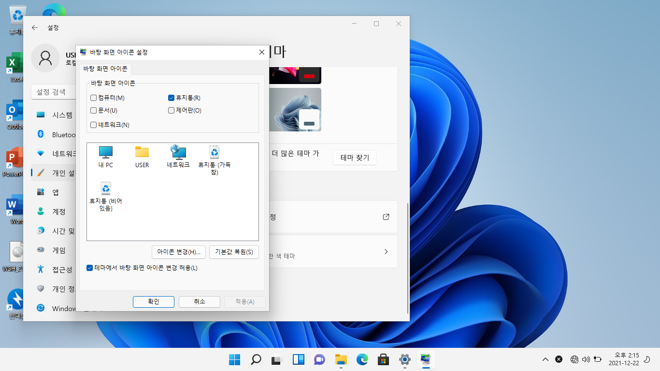
Task: Open Task View from the taskbar
Action: click(276, 359)
